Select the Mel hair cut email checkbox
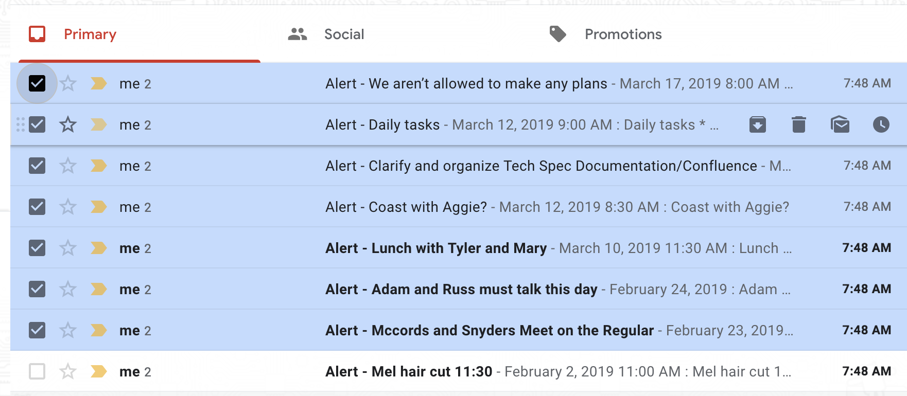The width and height of the screenshot is (907, 396). tap(37, 371)
